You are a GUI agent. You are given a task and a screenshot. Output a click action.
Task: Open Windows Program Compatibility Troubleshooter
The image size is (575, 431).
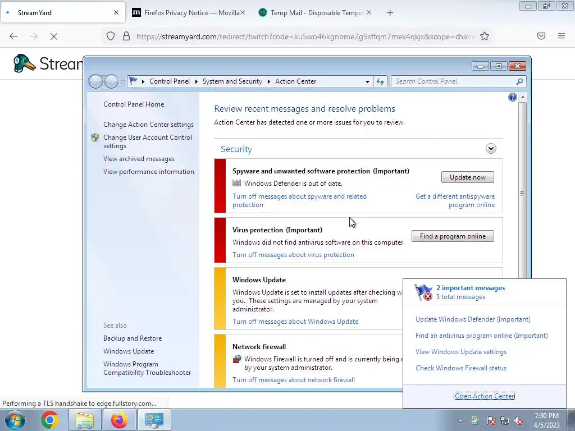coord(147,368)
